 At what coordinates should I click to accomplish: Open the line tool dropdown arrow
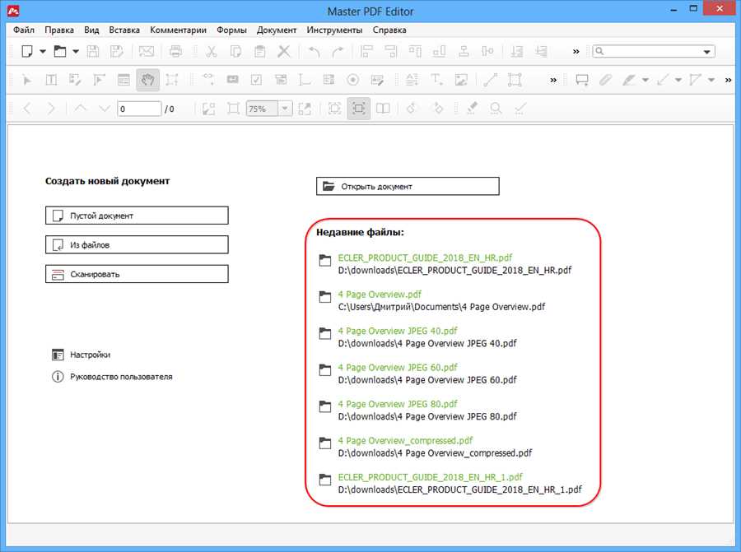tap(678, 81)
